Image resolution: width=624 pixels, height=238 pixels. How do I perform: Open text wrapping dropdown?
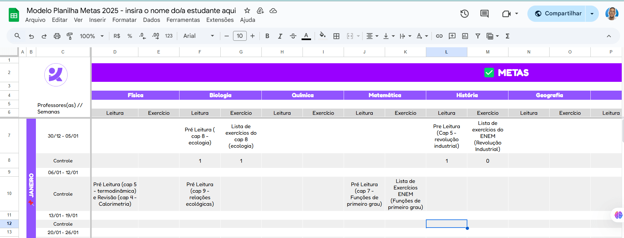click(x=405, y=36)
